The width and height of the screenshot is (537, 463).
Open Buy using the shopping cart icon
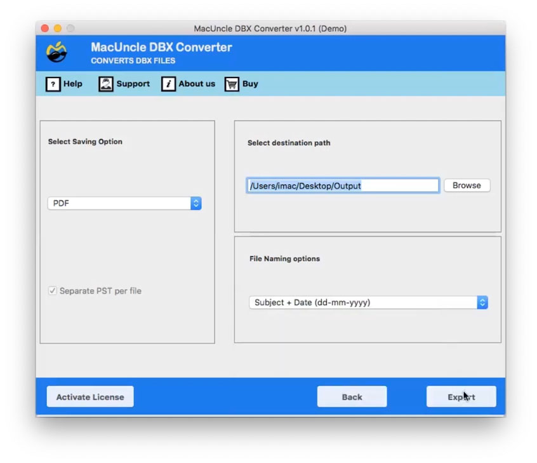231,83
